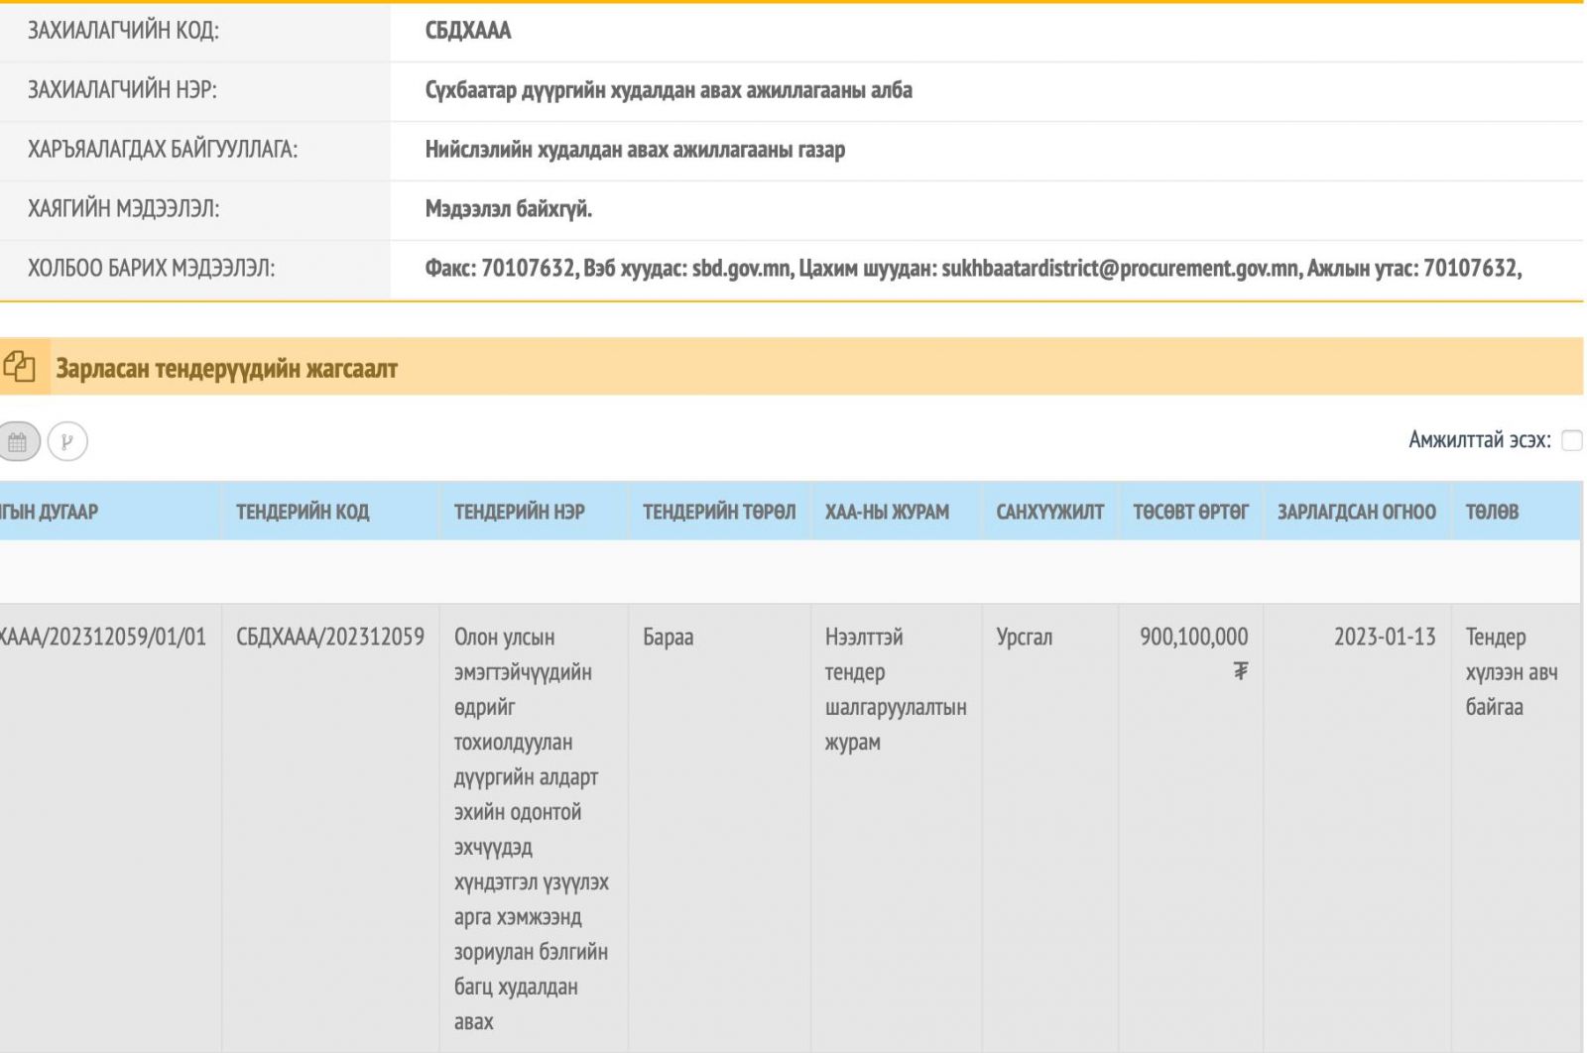Click the branch icon round button
Screen dimensions: 1587x1053
[67, 442]
